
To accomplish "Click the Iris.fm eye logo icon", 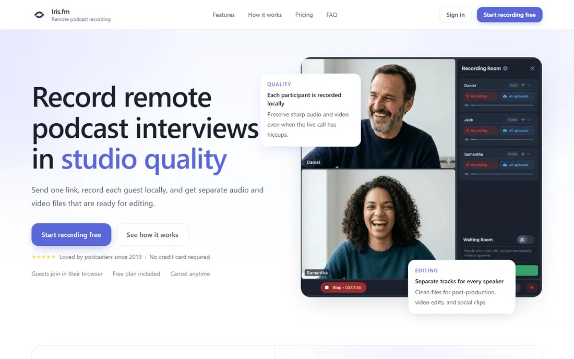I will click(39, 15).
